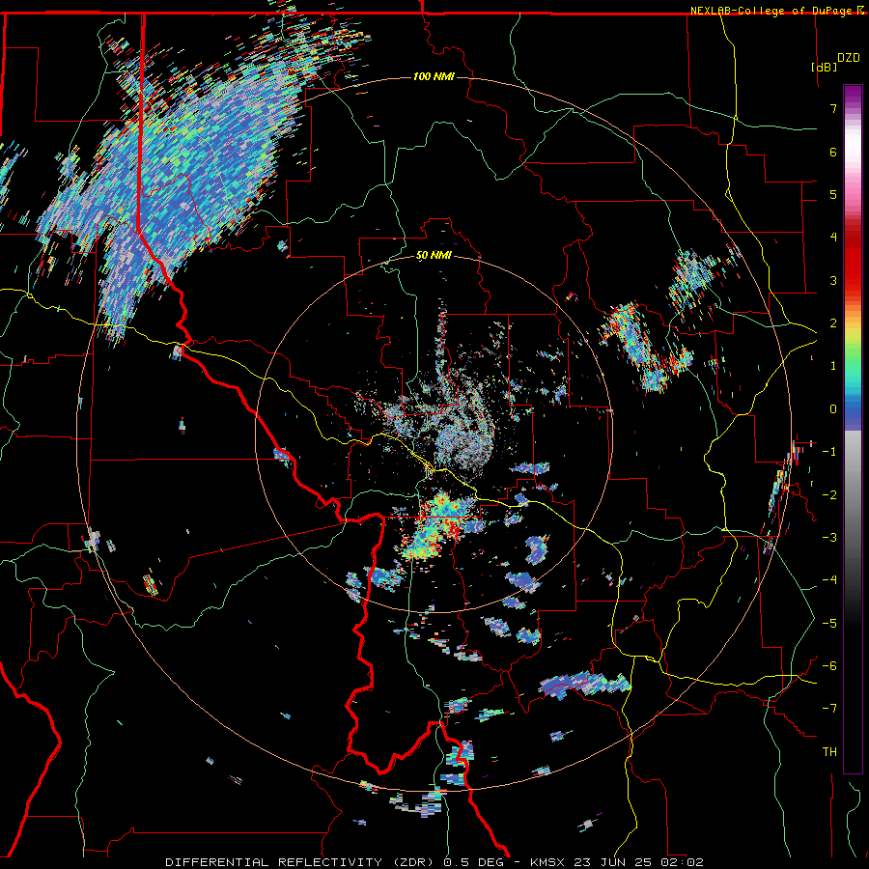Click the 2 value on color scale

(x=833, y=323)
